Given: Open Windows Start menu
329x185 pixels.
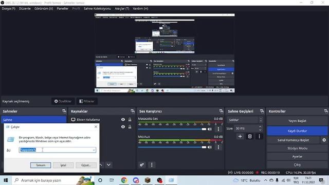Looking at the screenshot, I should (x=6, y=180).
